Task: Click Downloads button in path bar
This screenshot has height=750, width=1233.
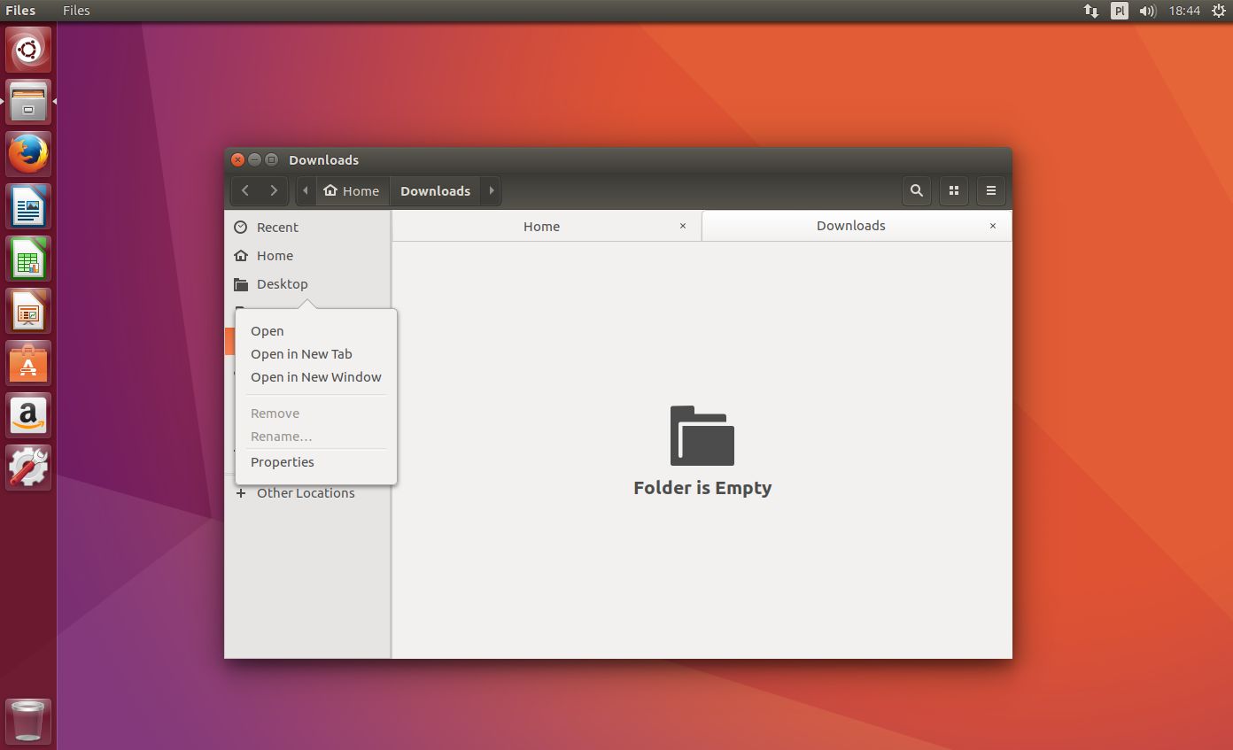Action: point(435,190)
